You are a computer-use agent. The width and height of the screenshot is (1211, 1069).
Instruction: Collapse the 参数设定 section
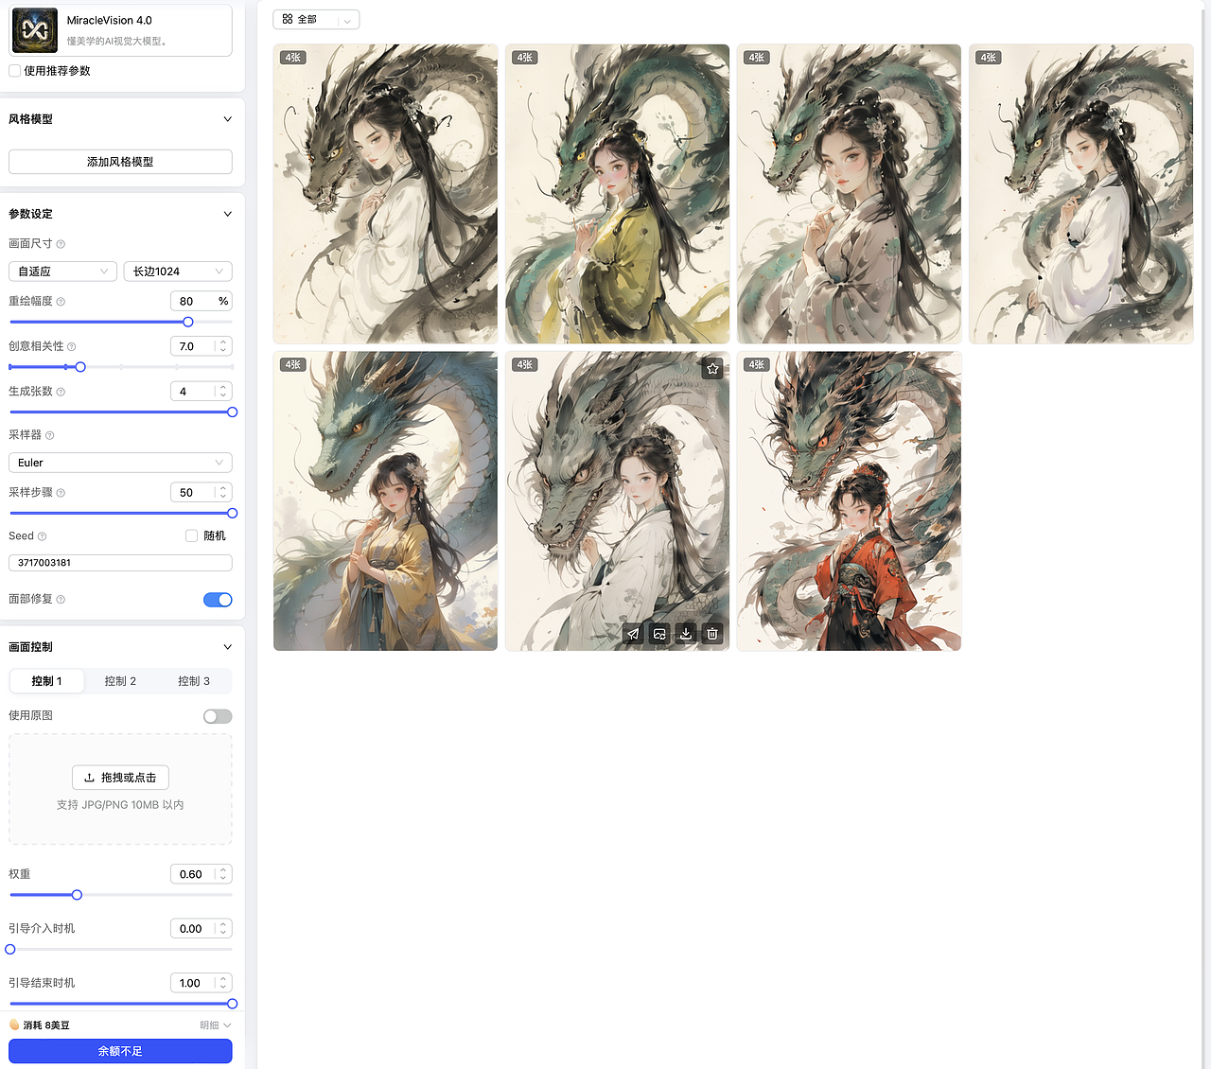[x=227, y=214]
